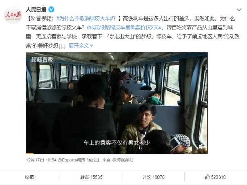Click the orange video progress bar
The width and height of the screenshot is (247, 185).
tap(30, 153)
